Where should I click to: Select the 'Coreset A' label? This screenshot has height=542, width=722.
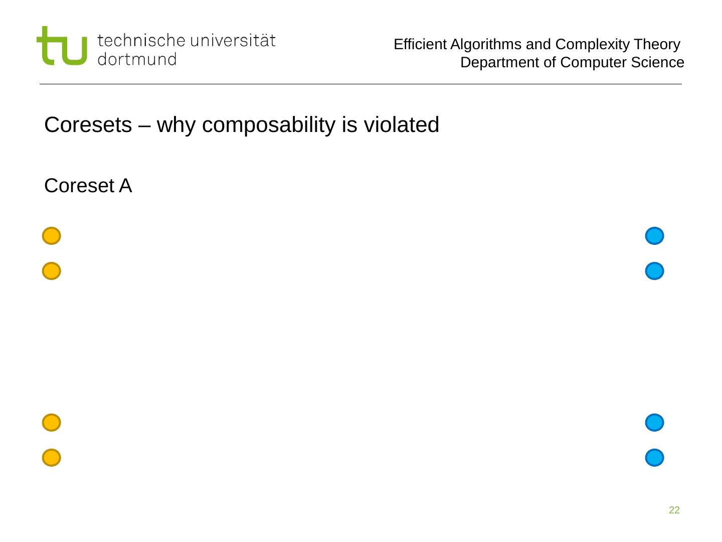88,186
